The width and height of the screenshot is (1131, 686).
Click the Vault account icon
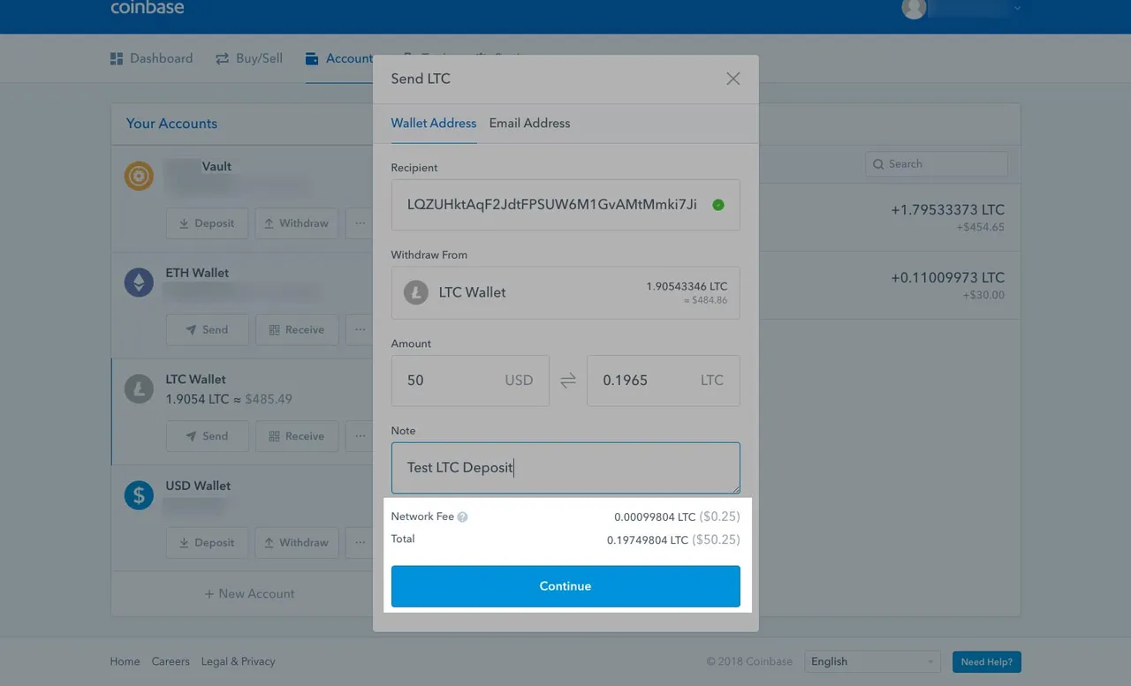(139, 176)
